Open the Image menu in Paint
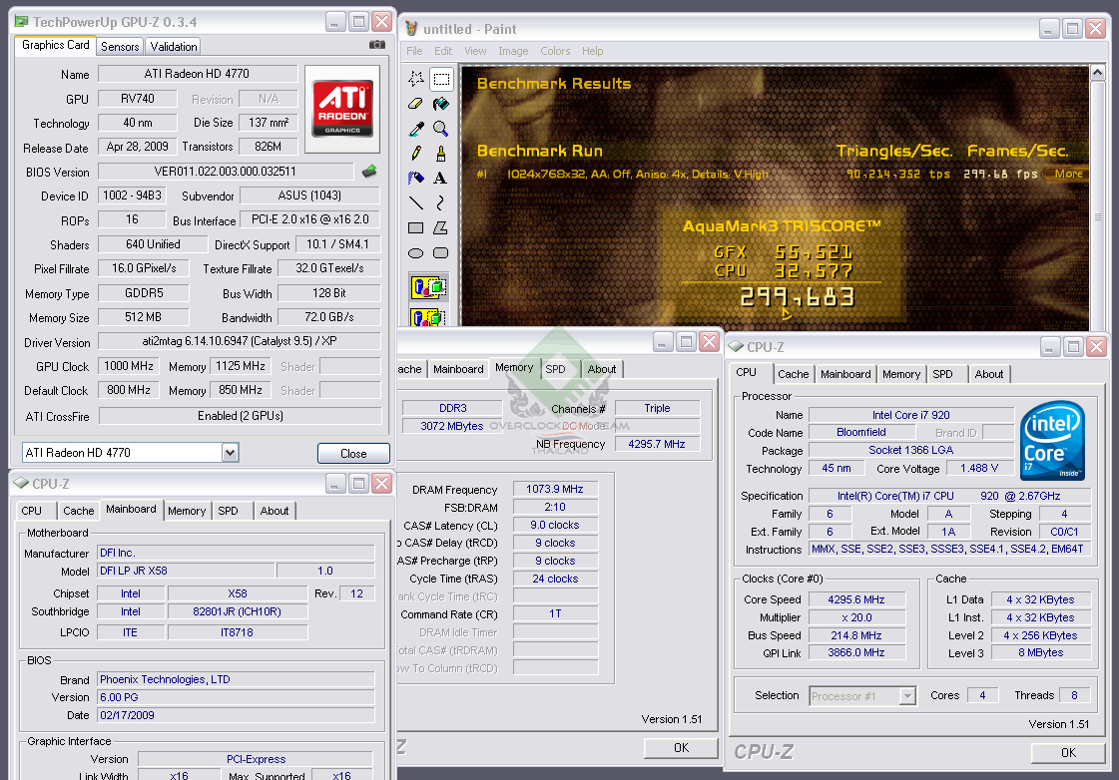 (x=513, y=51)
